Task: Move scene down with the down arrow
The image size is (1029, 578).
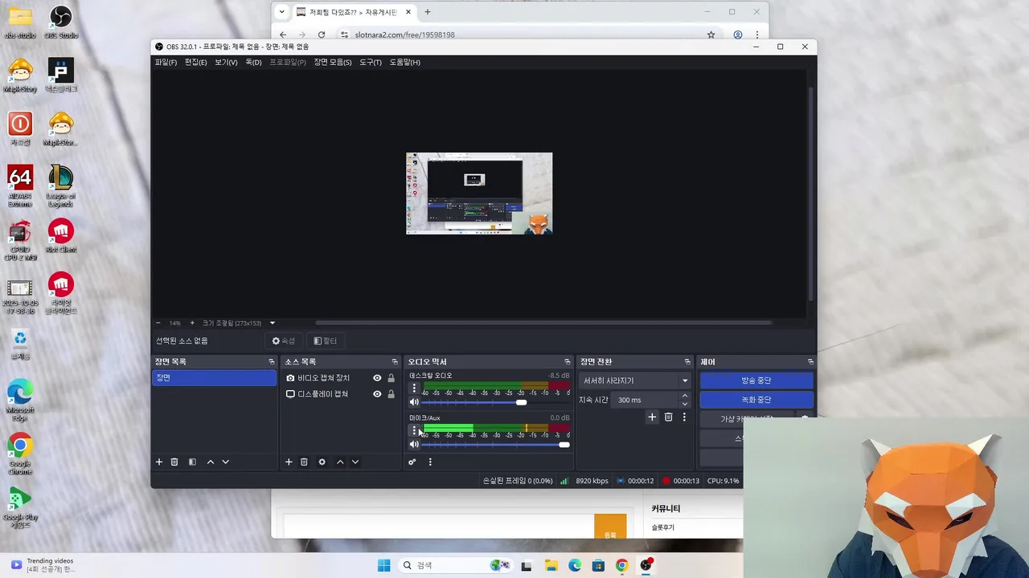Action: [226, 462]
